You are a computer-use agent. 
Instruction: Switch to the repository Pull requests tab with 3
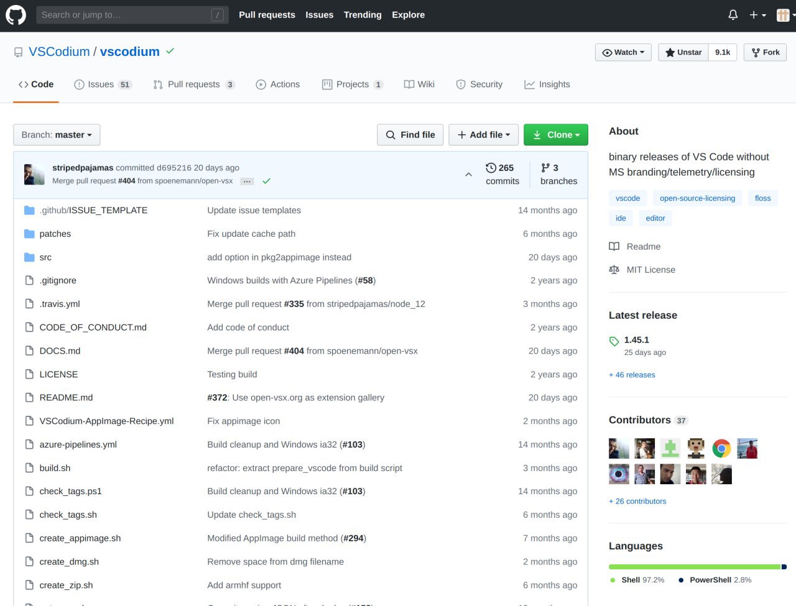click(194, 85)
